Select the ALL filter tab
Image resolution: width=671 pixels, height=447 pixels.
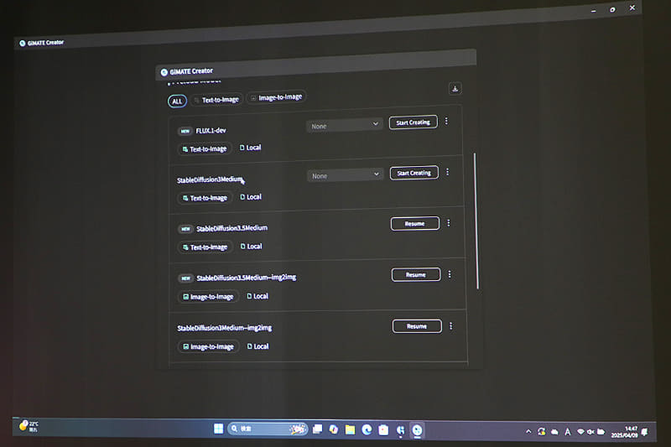(x=177, y=101)
